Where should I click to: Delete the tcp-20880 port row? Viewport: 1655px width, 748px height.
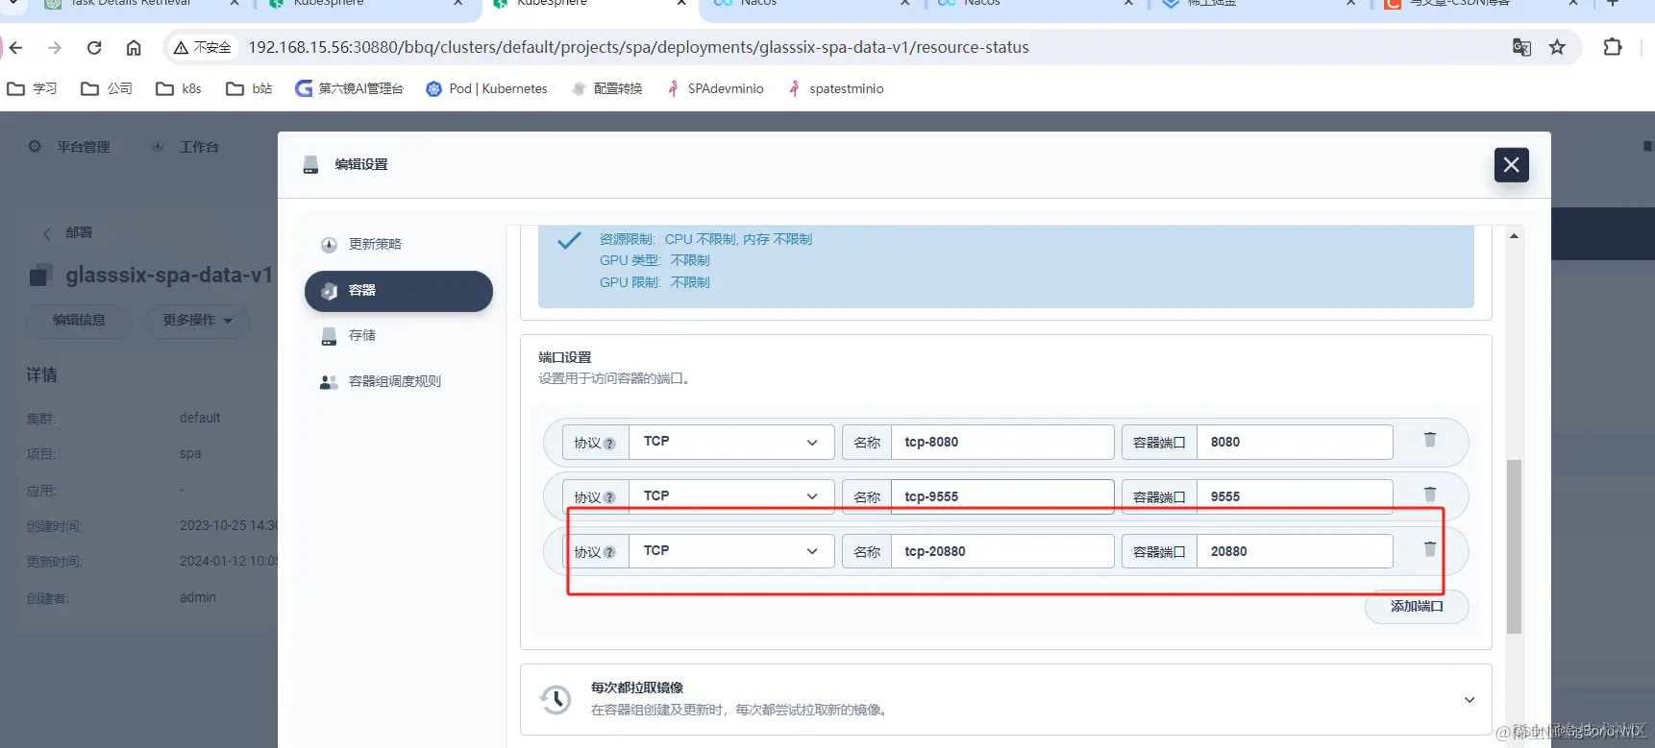point(1430,549)
